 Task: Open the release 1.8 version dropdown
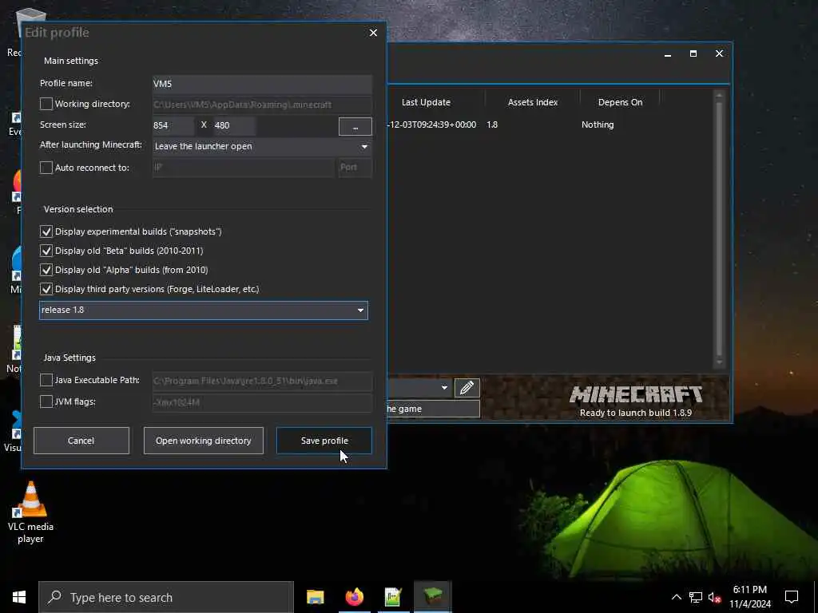(204, 310)
